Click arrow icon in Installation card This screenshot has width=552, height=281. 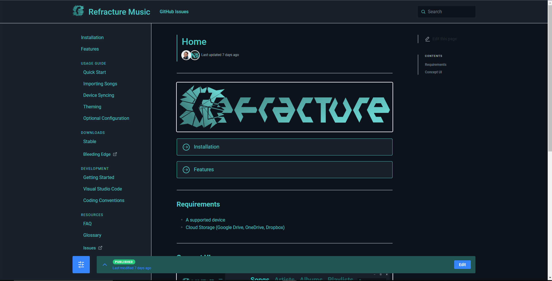(x=186, y=147)
